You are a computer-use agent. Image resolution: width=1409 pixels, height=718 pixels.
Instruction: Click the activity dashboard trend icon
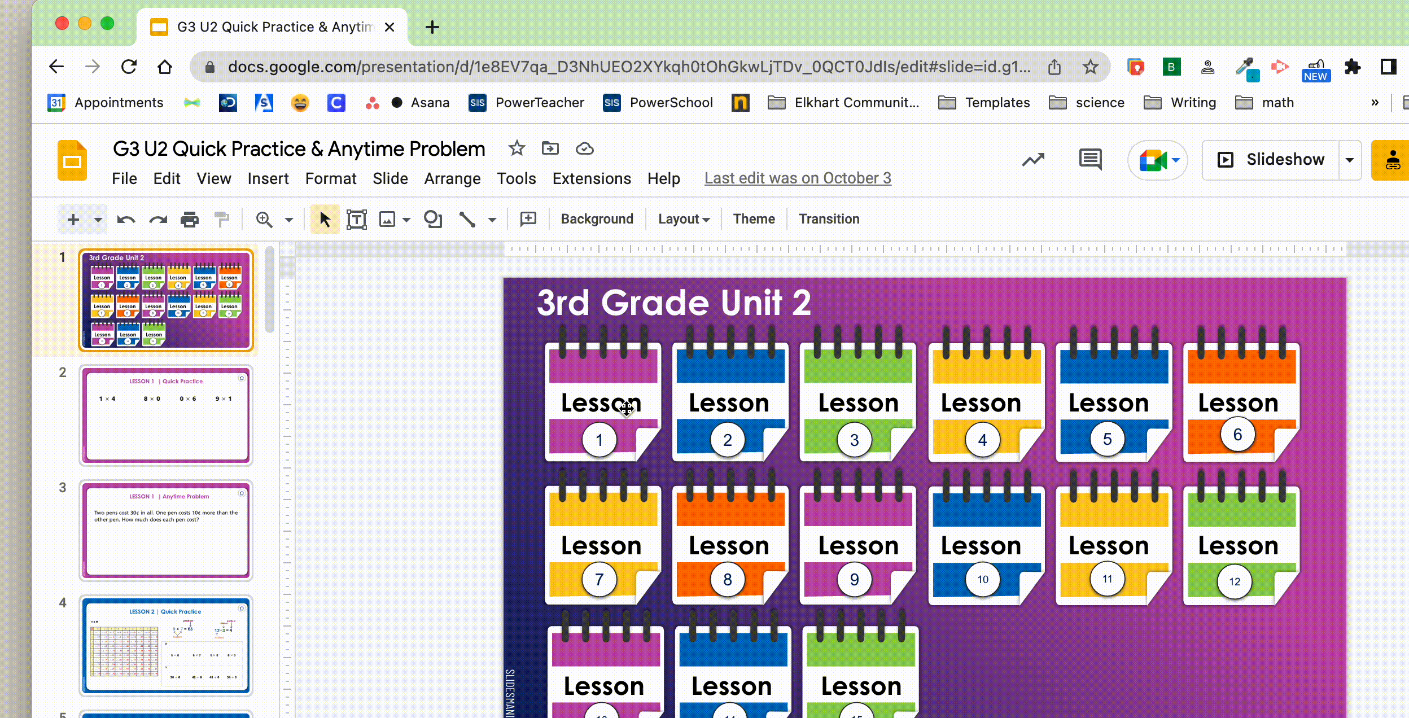(x=1033, y=160)
